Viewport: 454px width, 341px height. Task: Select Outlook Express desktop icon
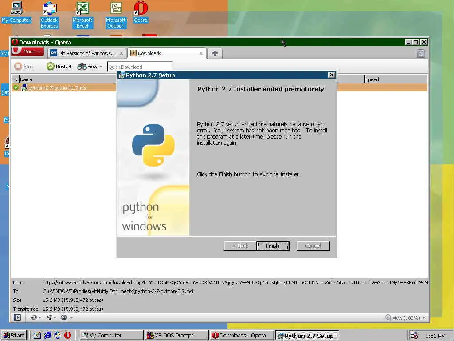pos(49,15)
